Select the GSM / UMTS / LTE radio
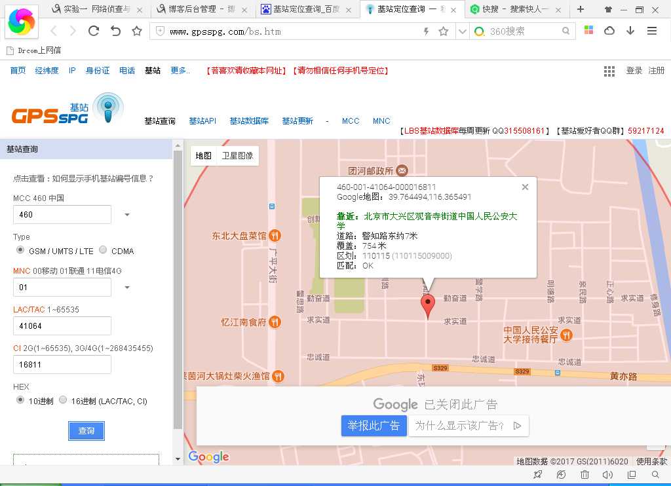Image resolution: width=671 pixels, height=486 pixels. click(x=20, y=250)
